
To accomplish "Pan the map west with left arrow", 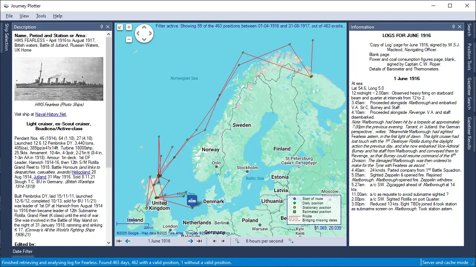I will pyautogui.click(x=138, y=34).
